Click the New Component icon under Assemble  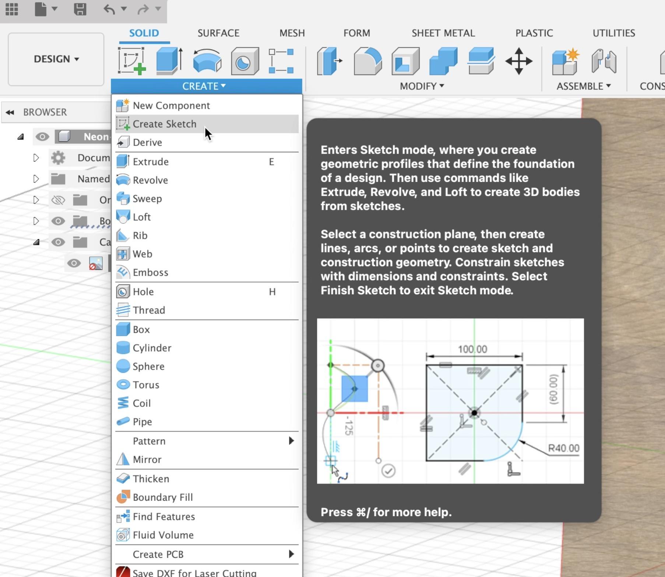point(564,62)
